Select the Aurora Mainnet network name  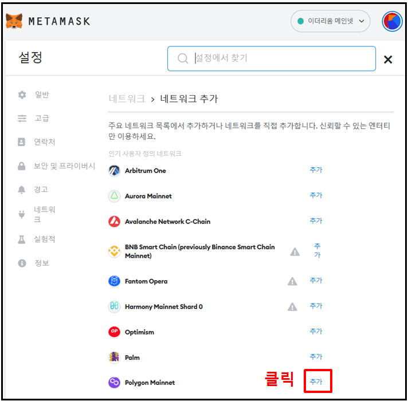click(x=148, y=196)
